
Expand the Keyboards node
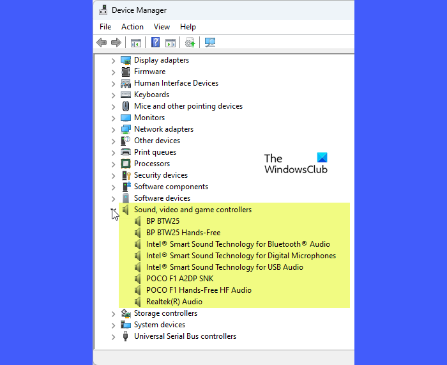[x=113, y=95]
